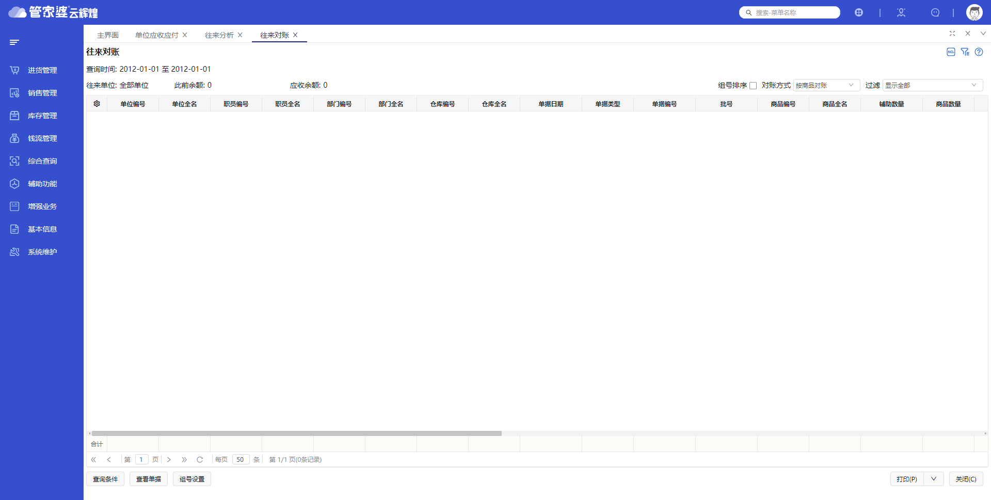Go to previous page arrow
The height and width of the screenshot is (500, 991).
pyautogui.click(x=109, y=459)
